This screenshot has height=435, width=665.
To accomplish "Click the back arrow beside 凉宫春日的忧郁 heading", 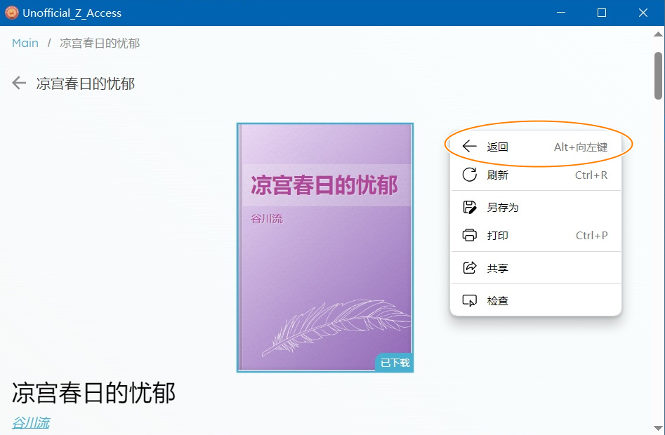I will 19,83.
